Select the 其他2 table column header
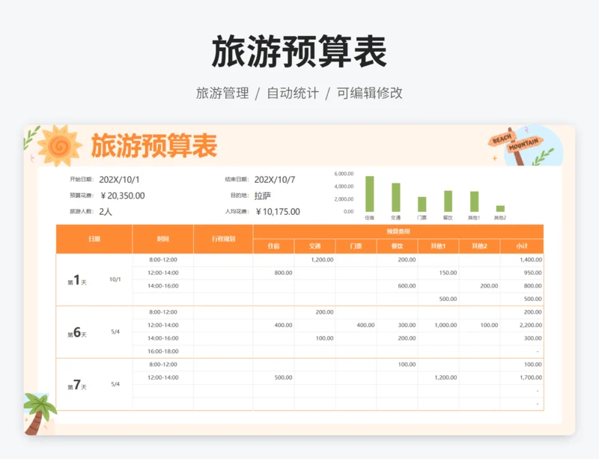 [x=479, y=246]
